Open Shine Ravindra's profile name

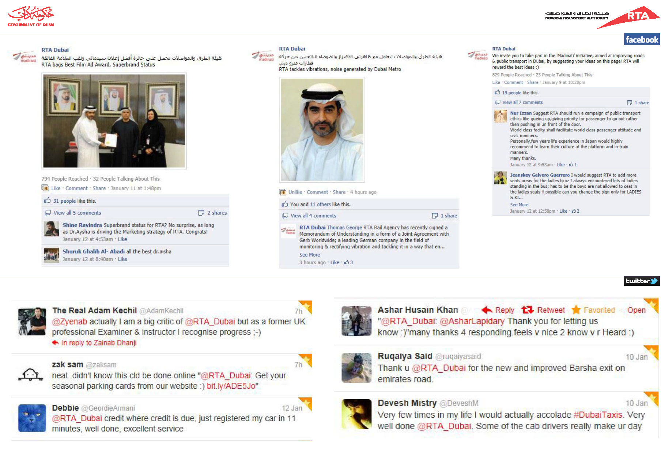point(82,225)
